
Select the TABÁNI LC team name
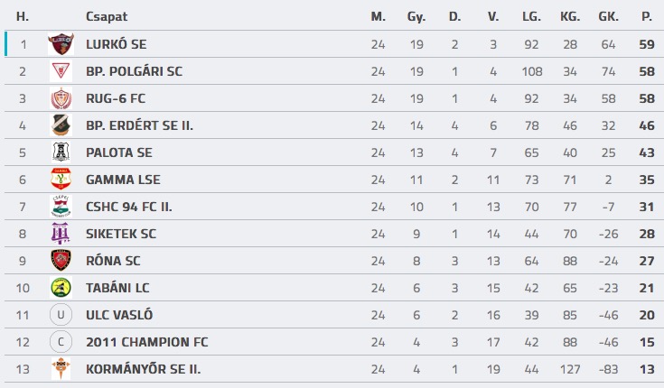(117, 288)
